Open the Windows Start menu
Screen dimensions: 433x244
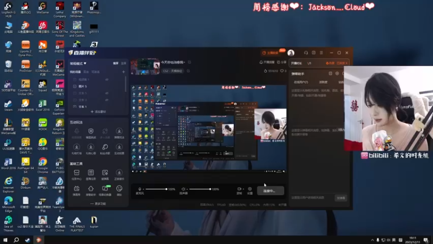pyautogui.click(x=5, y=240)
